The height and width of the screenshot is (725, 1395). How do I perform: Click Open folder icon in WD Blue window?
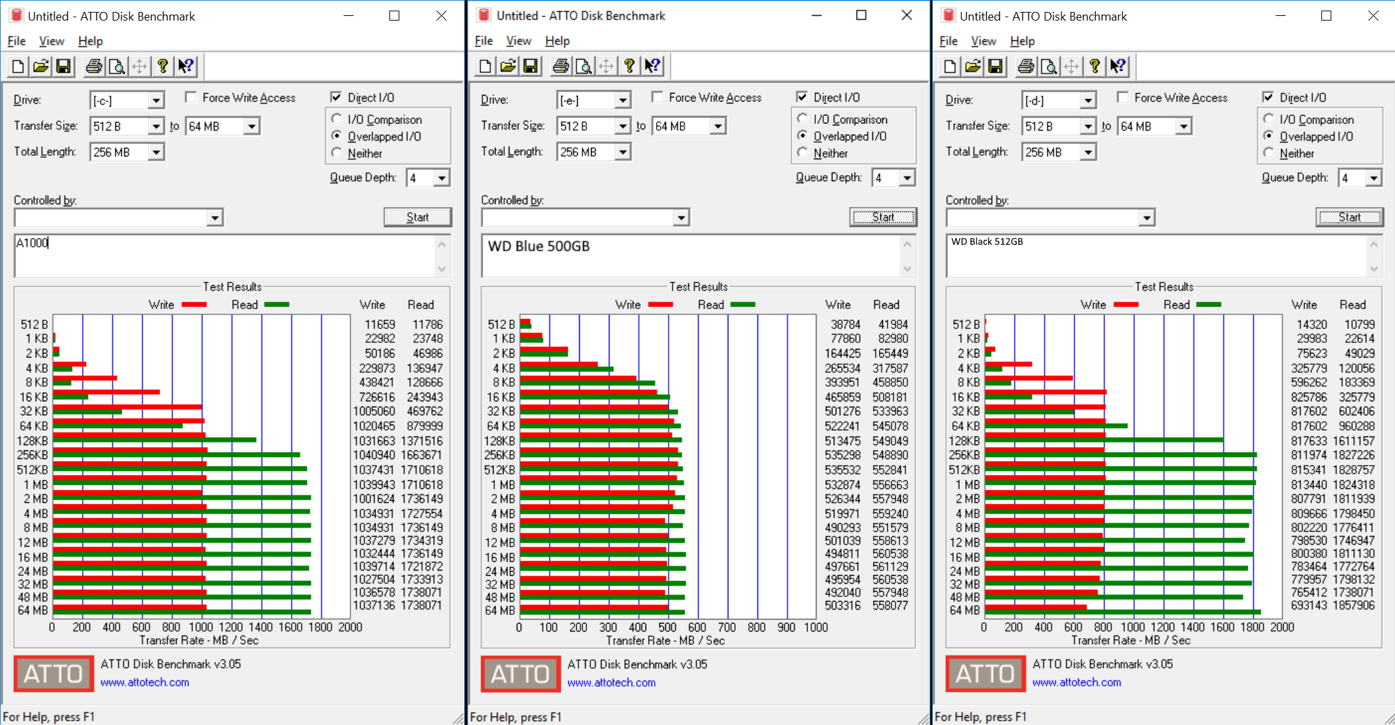click(508, 66)
